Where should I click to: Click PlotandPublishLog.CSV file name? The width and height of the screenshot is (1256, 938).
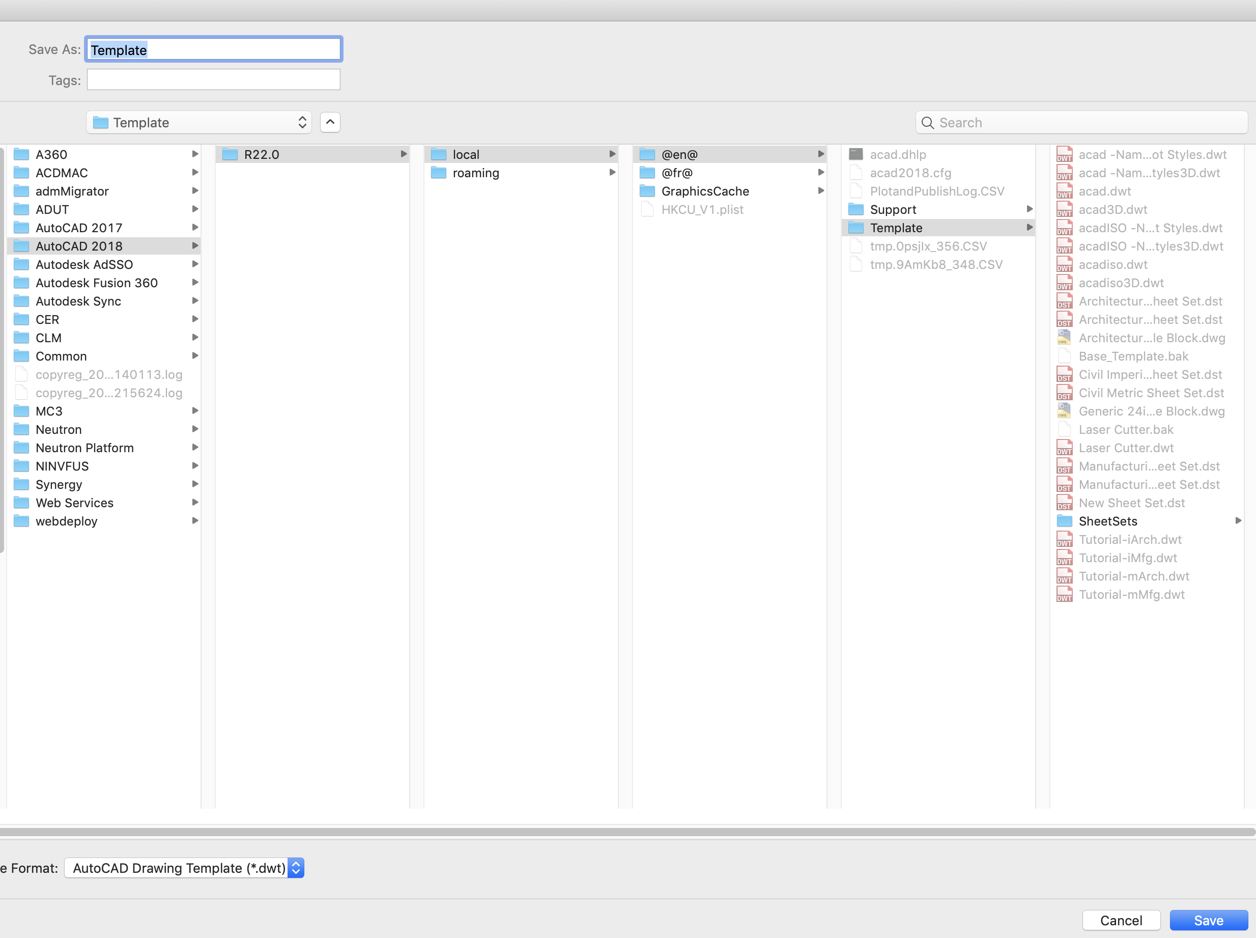pos(937,191)
